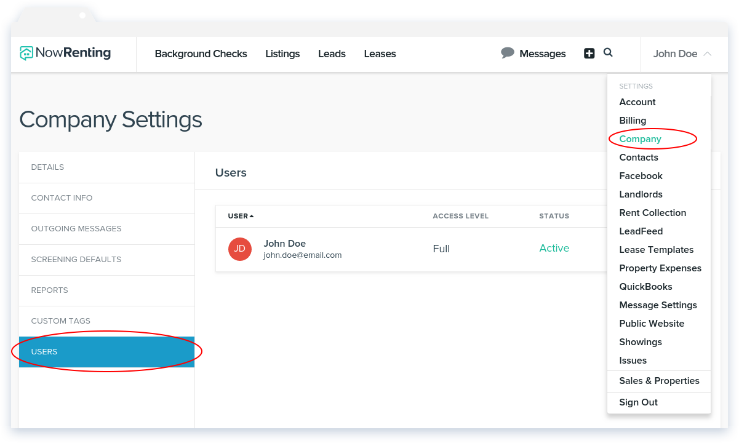Open Sales & Properties

click(659, 381)
